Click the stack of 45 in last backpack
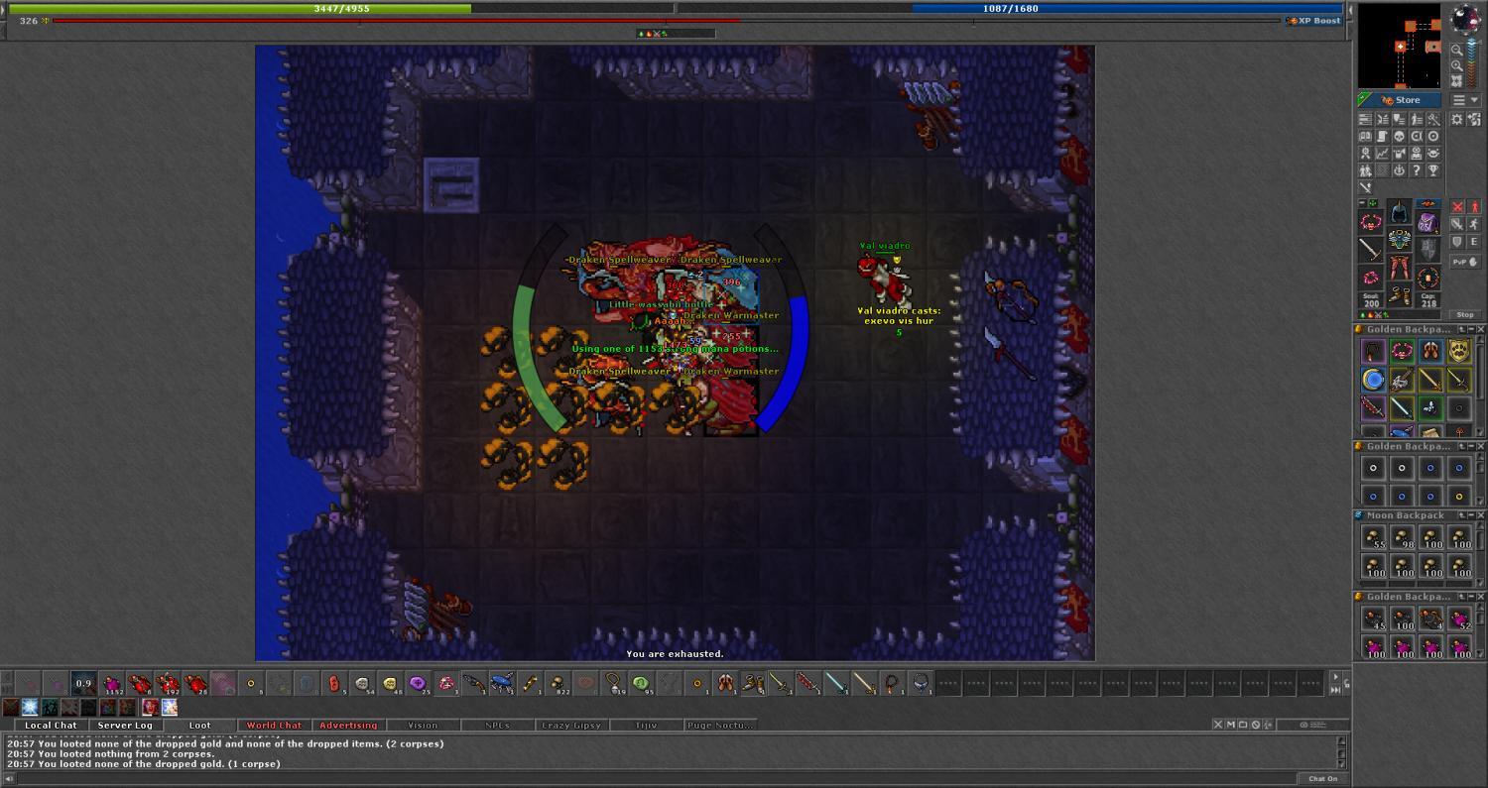The height and width of the screenshot is (788, 1488). [1373, 617]
